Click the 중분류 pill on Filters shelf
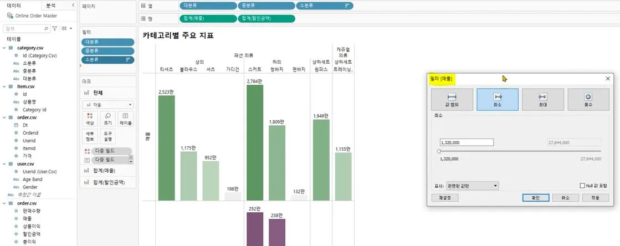 point(108,50)
